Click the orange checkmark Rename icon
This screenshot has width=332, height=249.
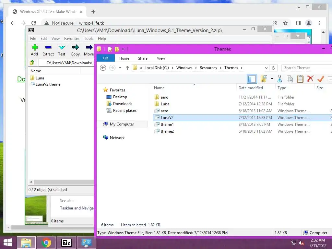[x=321, y=79]
